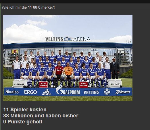Click the text '88 Millionen und haben bisher'
This screenshot has width=150, height=130.
41,116
